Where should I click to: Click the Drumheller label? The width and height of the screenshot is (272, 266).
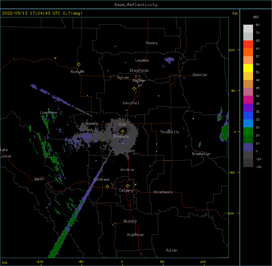click(x=201, y=154)
